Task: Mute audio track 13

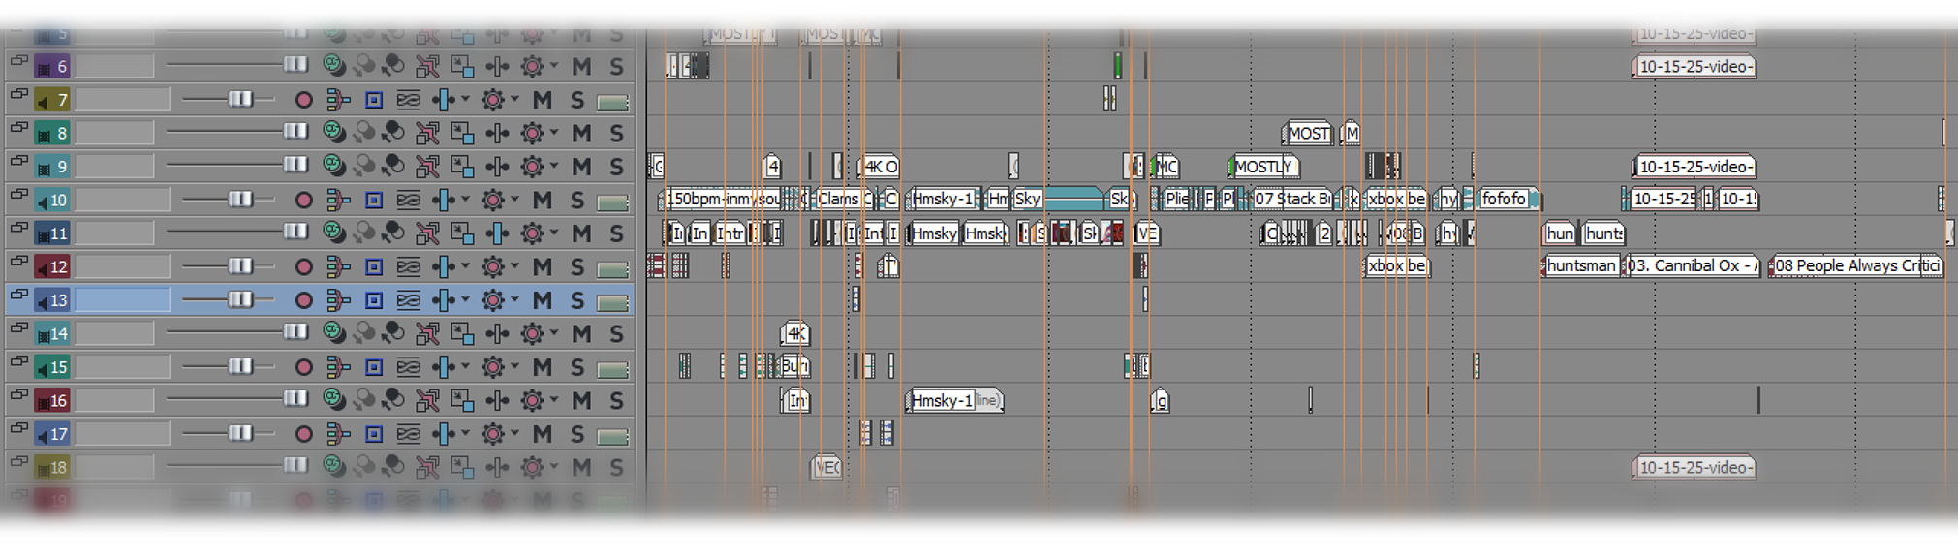Action: (543, 300)
